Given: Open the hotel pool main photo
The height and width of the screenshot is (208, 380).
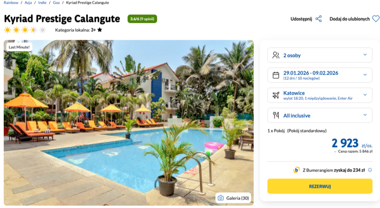Looking at the screenshot, I should click(x=129, y=123).
